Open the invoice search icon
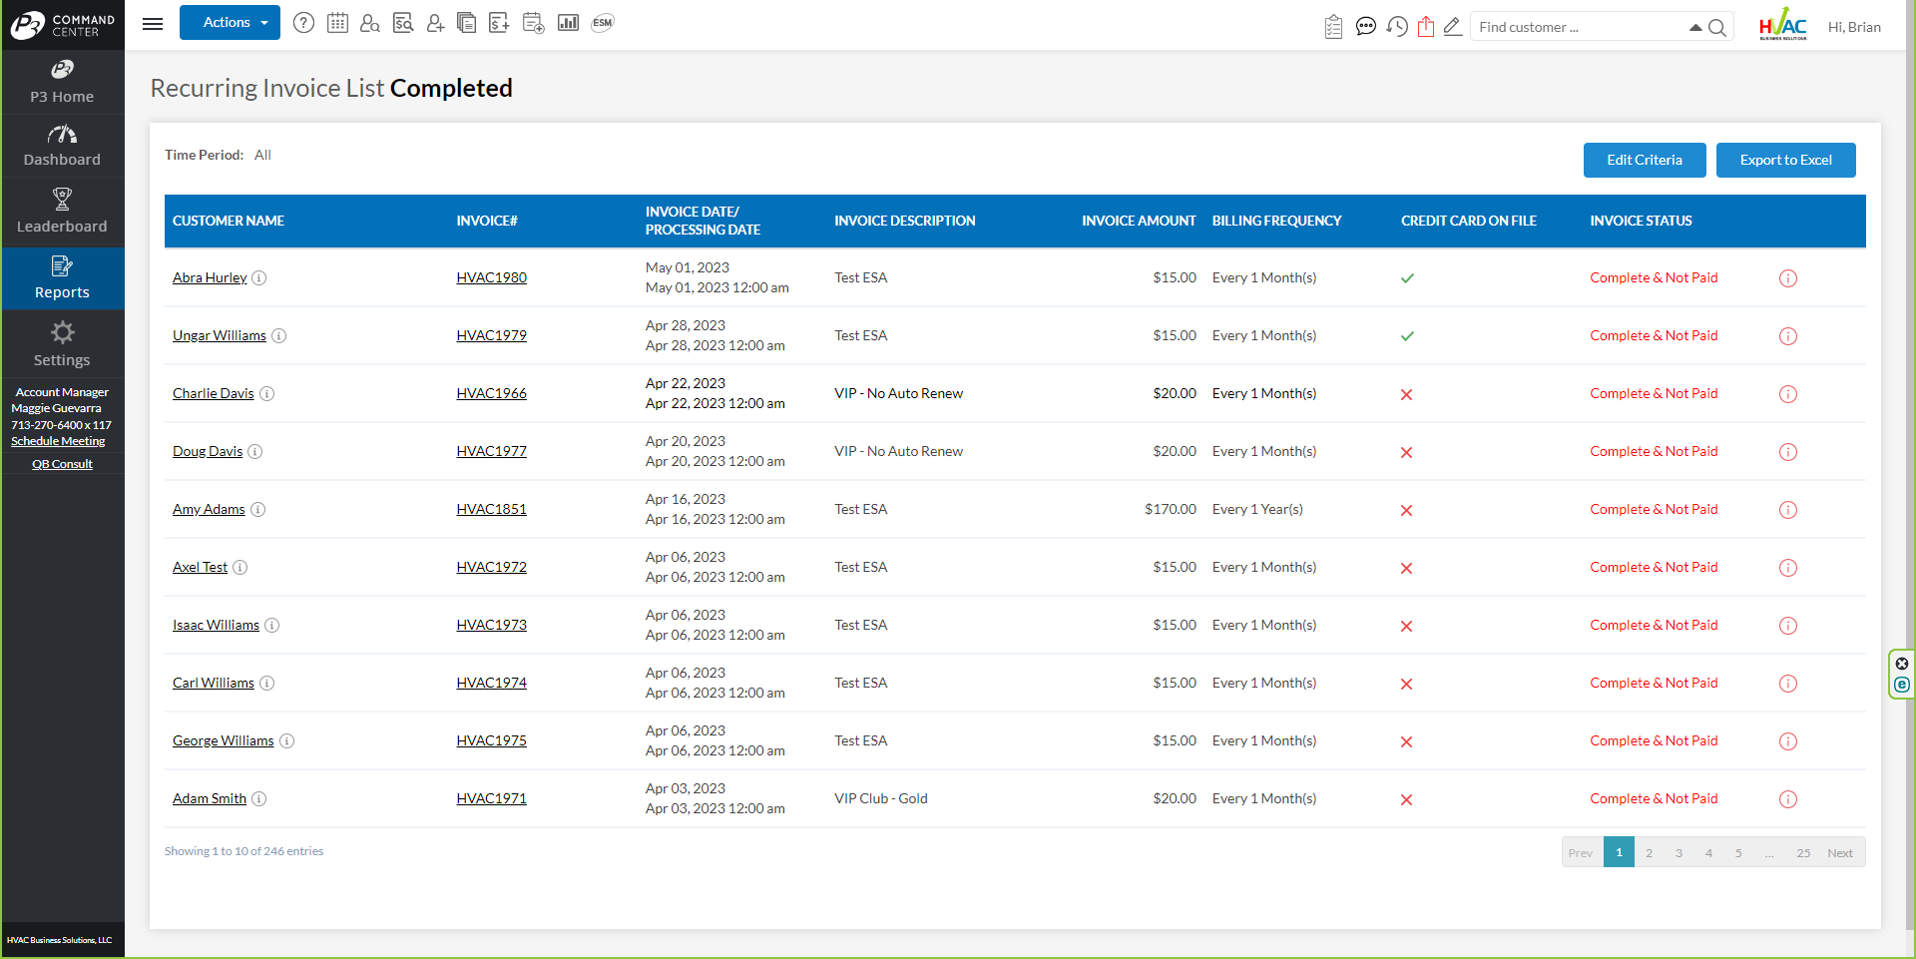 403,22
